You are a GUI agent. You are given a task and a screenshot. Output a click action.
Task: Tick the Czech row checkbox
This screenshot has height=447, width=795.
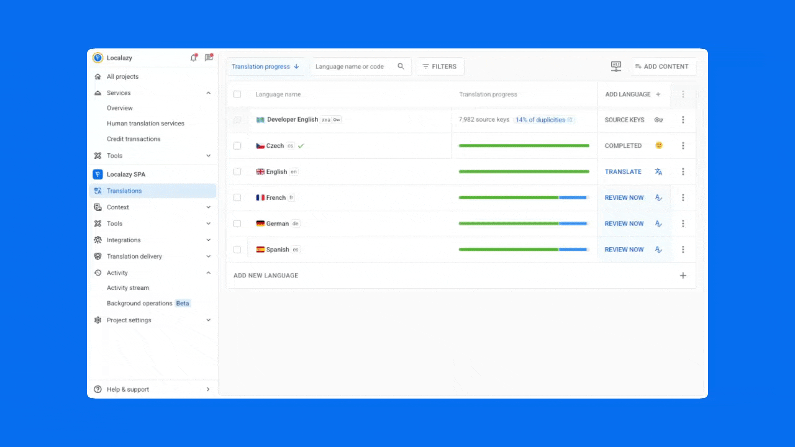(x=237, y=146)
